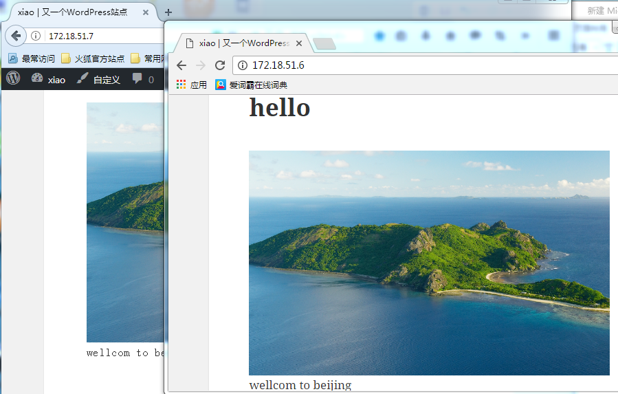Close the Firefox xiao WordPress tab
This screenshot has width=618, height=394.
(146, 12)
